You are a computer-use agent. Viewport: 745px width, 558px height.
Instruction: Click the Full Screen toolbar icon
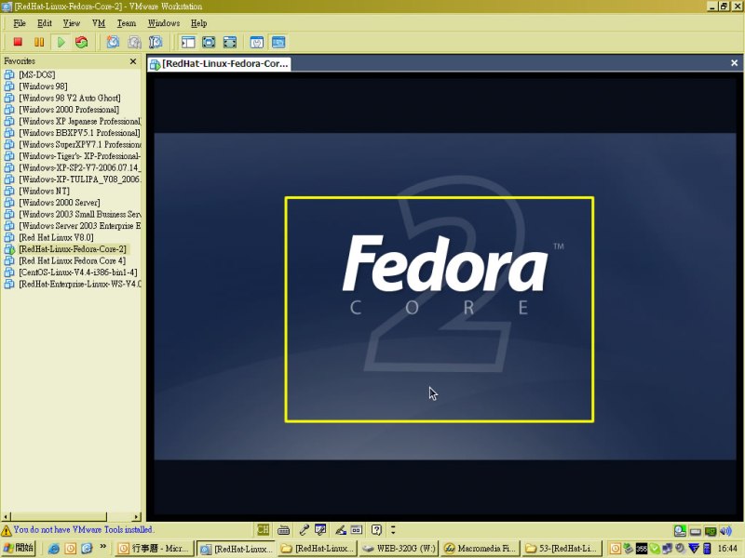pyautogui.click(x=230, y=42)
